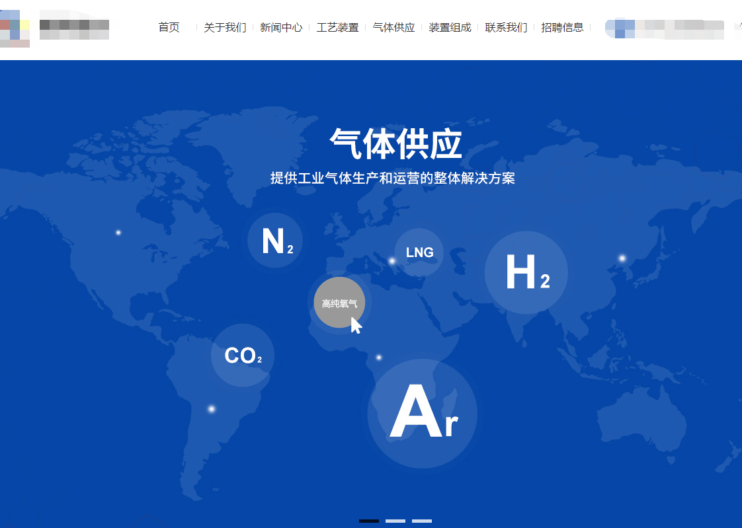Viewport: 742px width, 528px height.
Task: Open the 招聘信息 recruitment page
Action: point(562,27)
